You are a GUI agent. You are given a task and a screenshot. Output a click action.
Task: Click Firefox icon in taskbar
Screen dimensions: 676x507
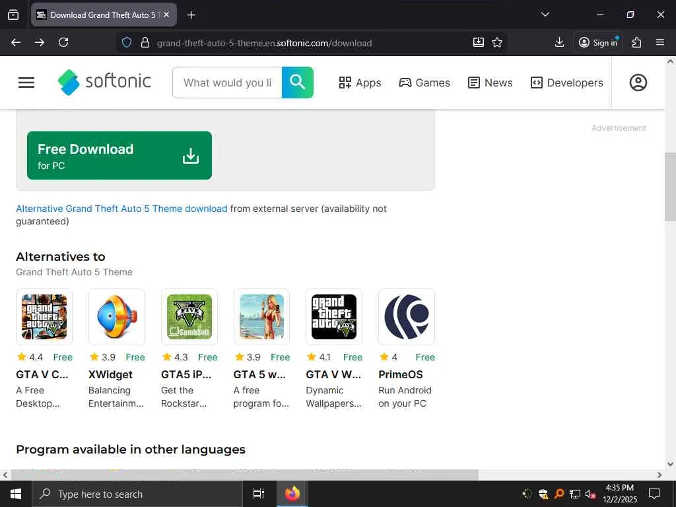pyautogui.click(x=292, y=494)
